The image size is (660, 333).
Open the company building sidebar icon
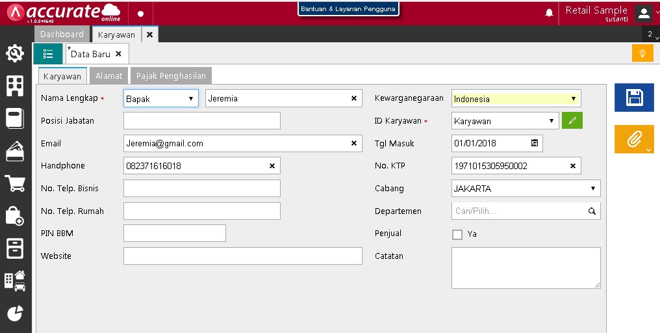click(15, 86)
